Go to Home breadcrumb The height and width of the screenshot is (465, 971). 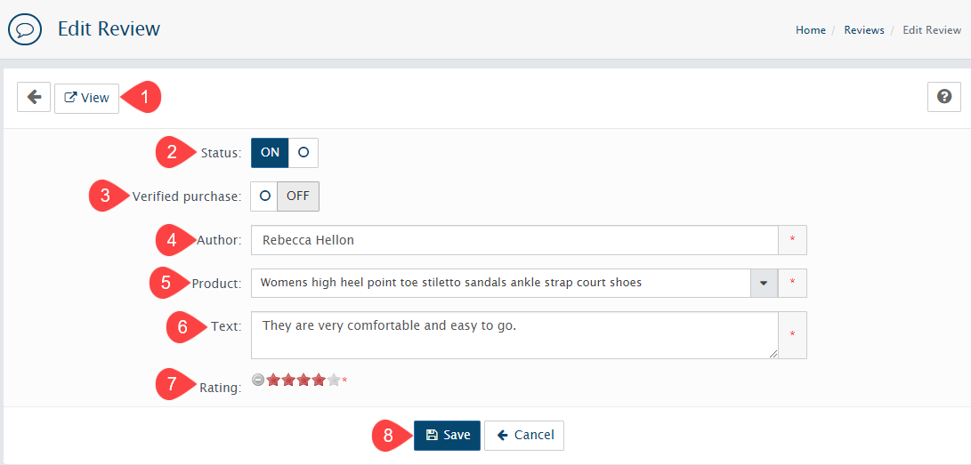pyautogui.click(x=811, y=29)
